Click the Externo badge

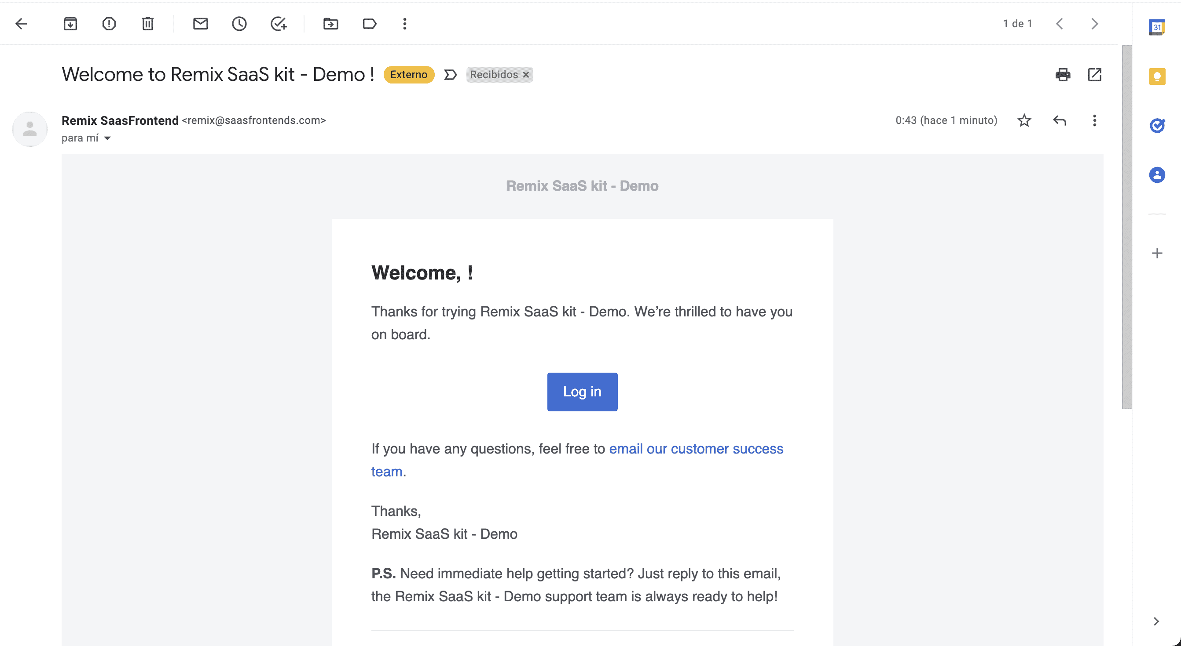click(408, 75)
